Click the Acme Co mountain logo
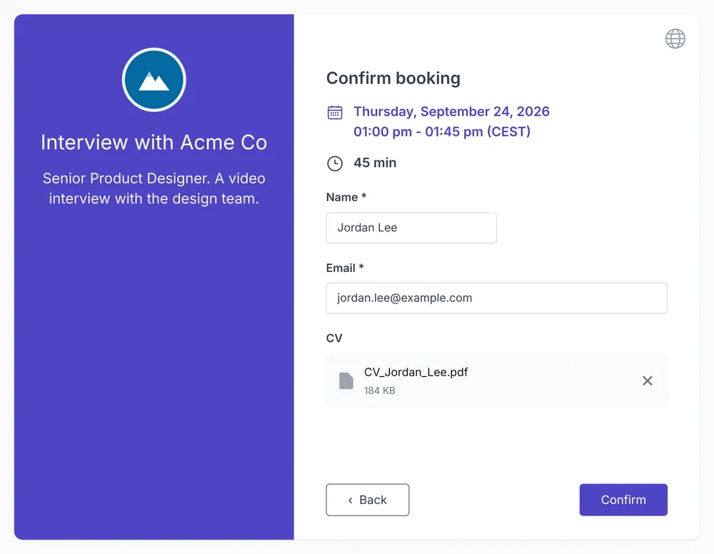This screenshot has height=554, width=714. pyautogui.click(x=154, y=80)
